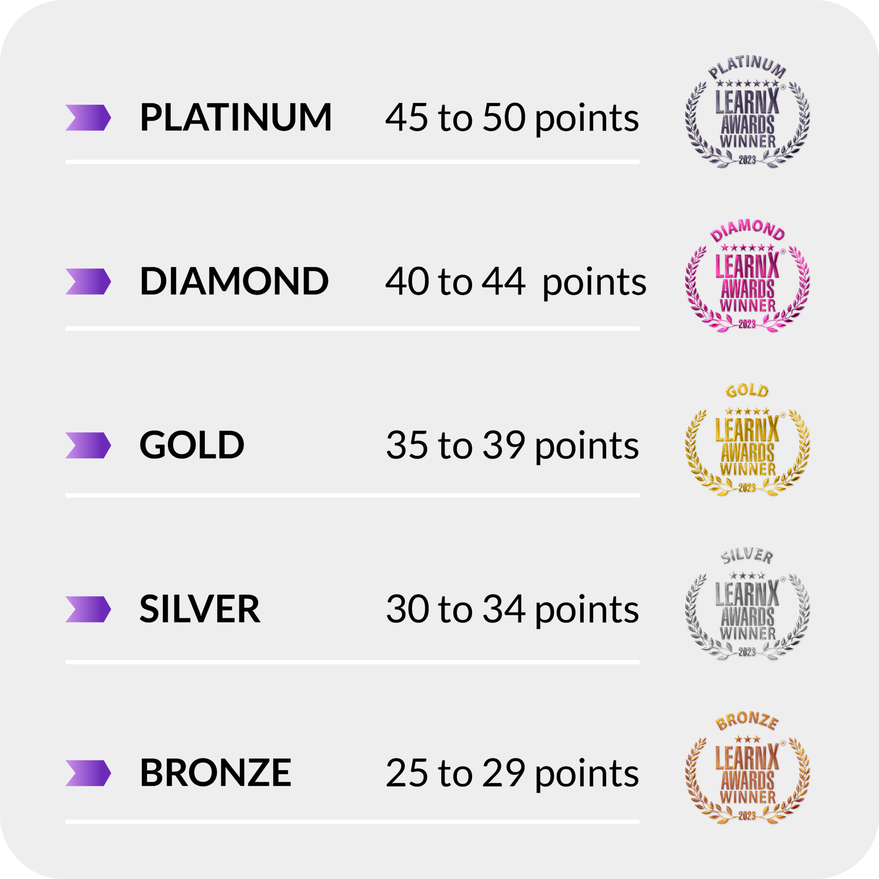Click the '45 to 50 points' text
This screenshot has height=879, width=879.
[512, 118]
